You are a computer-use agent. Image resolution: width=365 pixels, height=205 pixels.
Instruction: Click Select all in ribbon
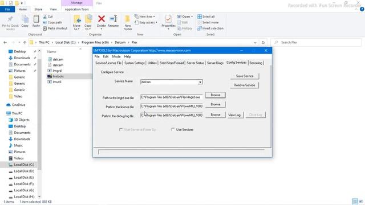click(x=206, y=17)
